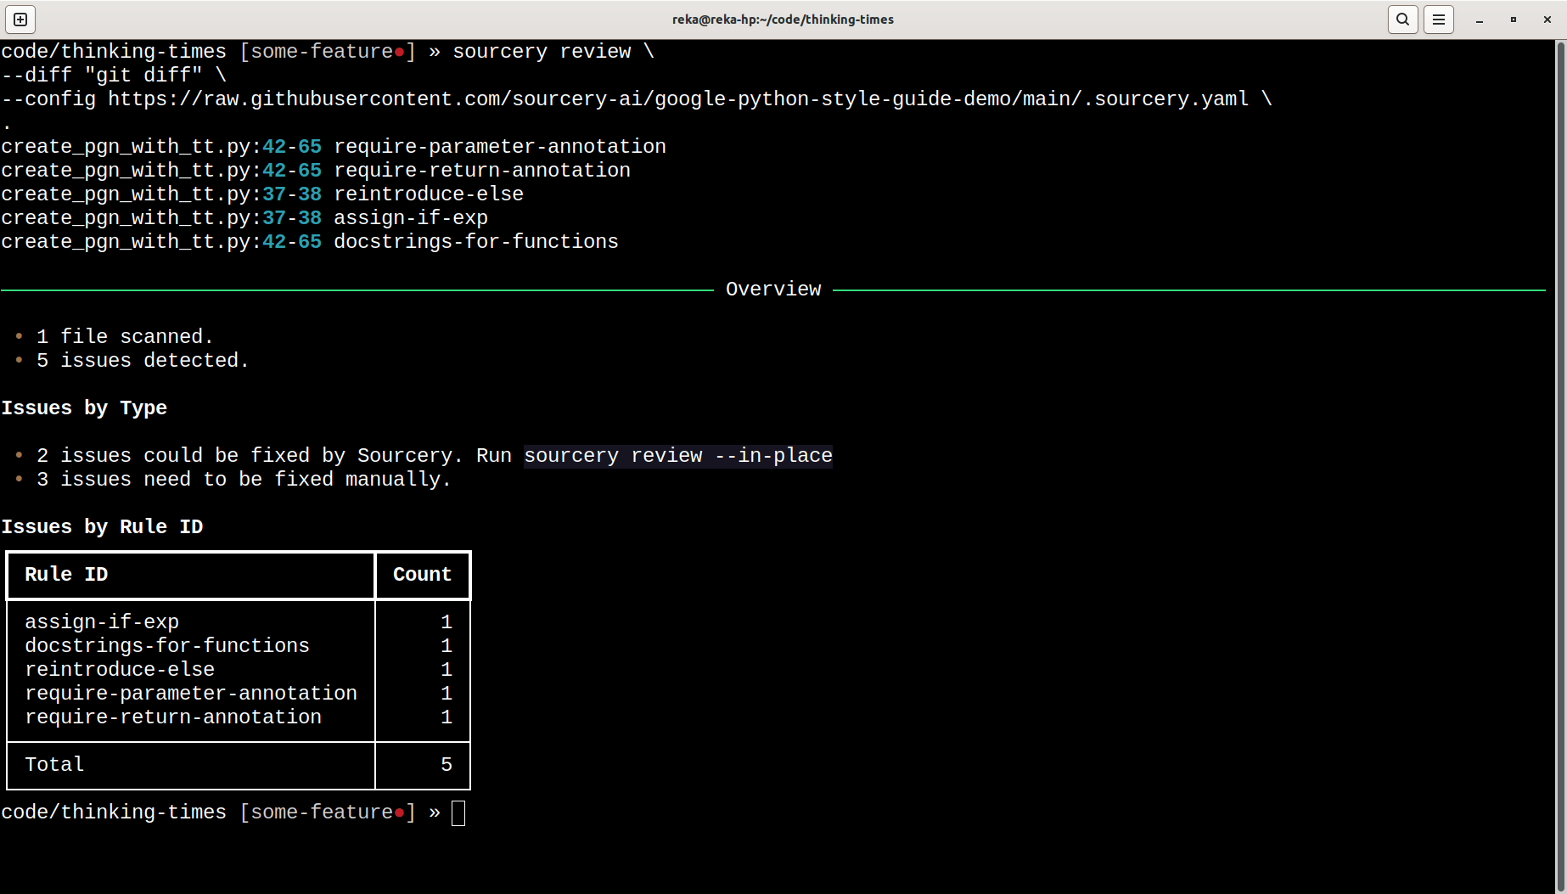Open the terminal search tool
The height and width of the screenshot is (894, 1567).
1402,19
